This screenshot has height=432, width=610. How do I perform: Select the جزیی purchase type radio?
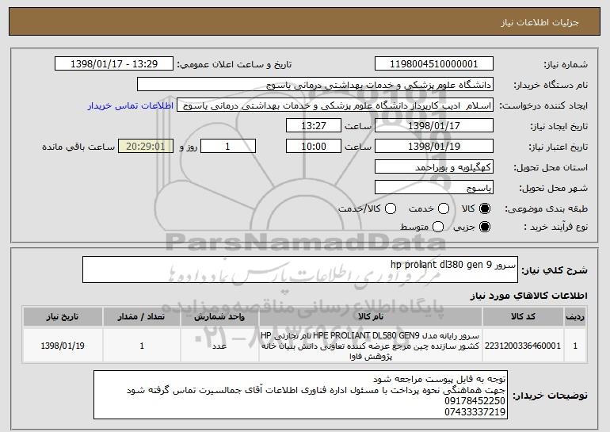coord(485,227)
